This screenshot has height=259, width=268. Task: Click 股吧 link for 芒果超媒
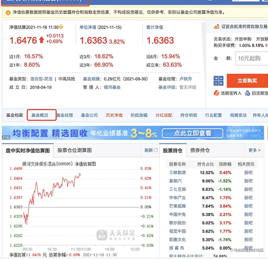point(249,206)
